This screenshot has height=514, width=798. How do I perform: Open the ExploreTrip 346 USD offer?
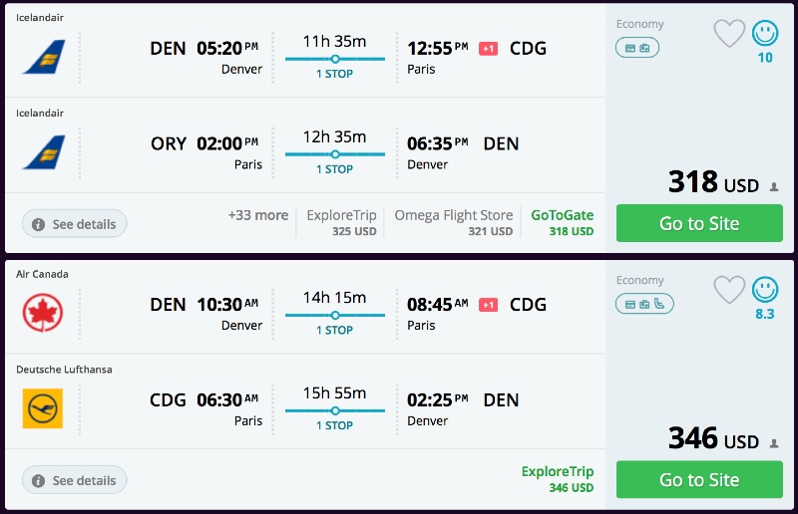pyautogui.click(x=557, y=478)
